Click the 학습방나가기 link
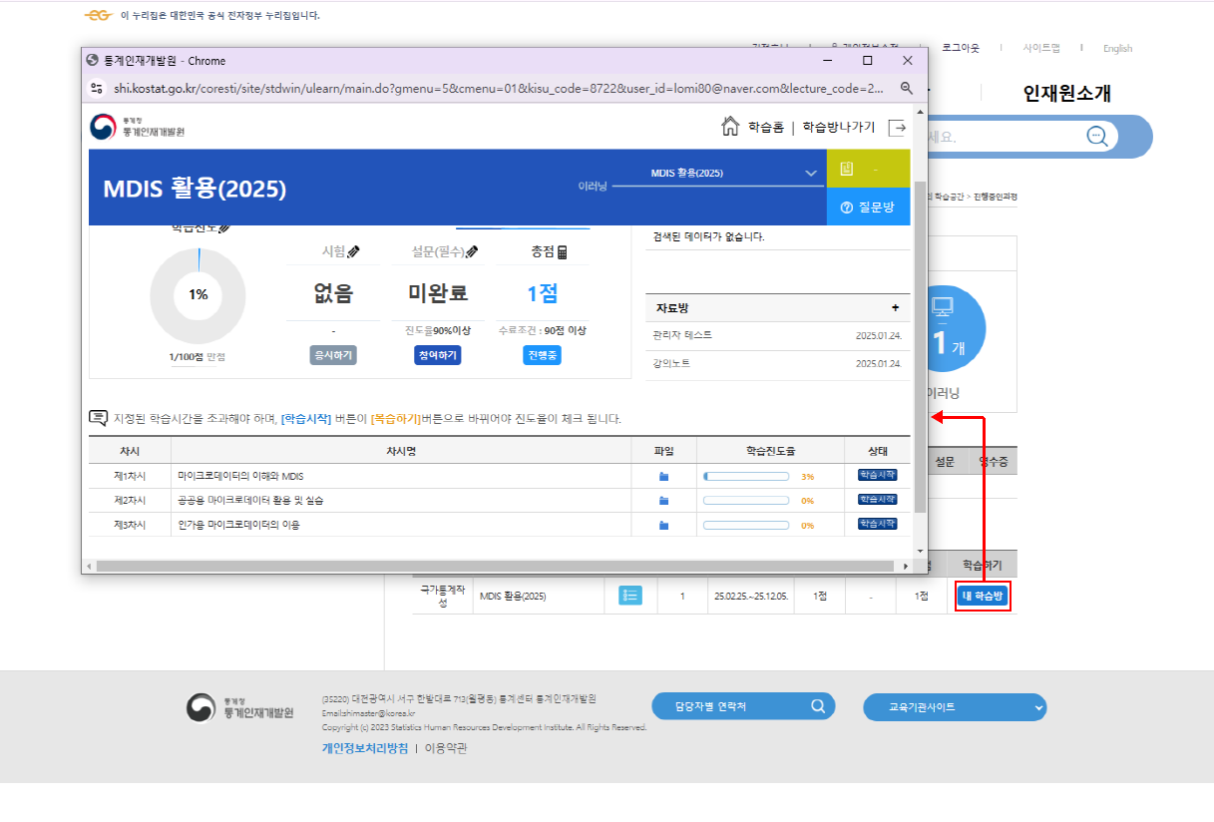Viewport: 1214px width, 822px height. pyautogui.click(x=839, y=128)
